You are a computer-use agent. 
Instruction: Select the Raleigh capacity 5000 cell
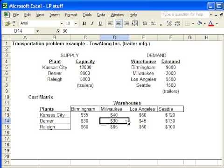[85, 79]
